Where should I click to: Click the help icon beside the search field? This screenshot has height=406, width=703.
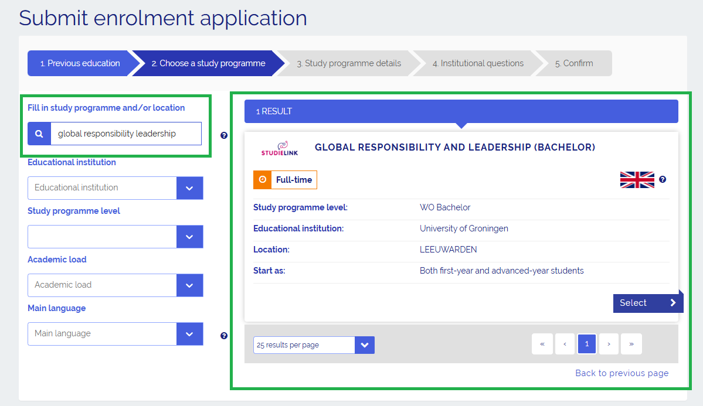tap(224, 135)
